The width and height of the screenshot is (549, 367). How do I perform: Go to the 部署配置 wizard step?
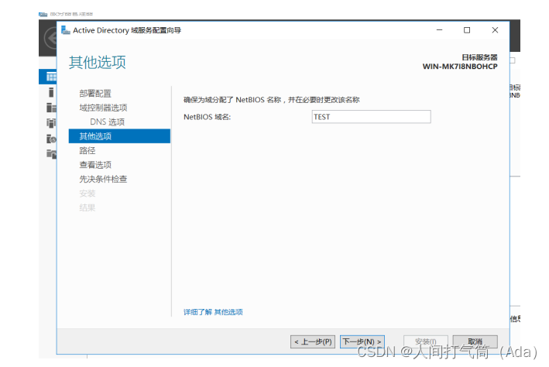(95, 94)
